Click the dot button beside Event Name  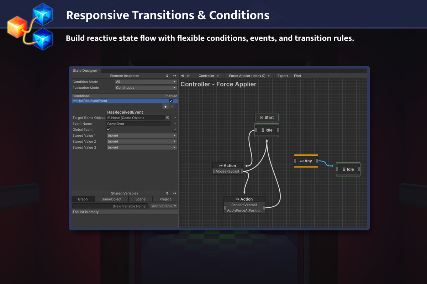175,124
